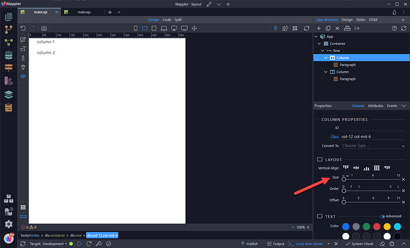Viewport: 410px width, 248px height.
Task: Switch to Split view
Action: coord(178,20)
